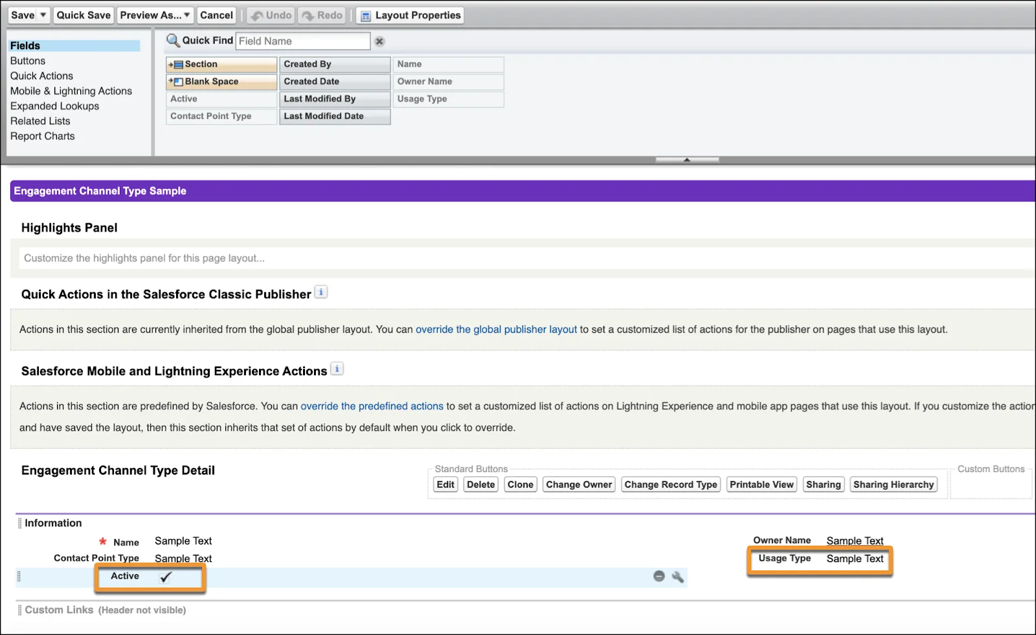
Task: Click the Delete standard button
Action: point(481,485)
